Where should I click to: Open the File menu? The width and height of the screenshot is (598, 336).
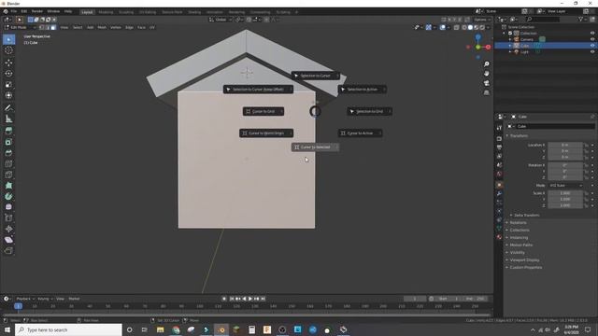click(x=14, y=11)
